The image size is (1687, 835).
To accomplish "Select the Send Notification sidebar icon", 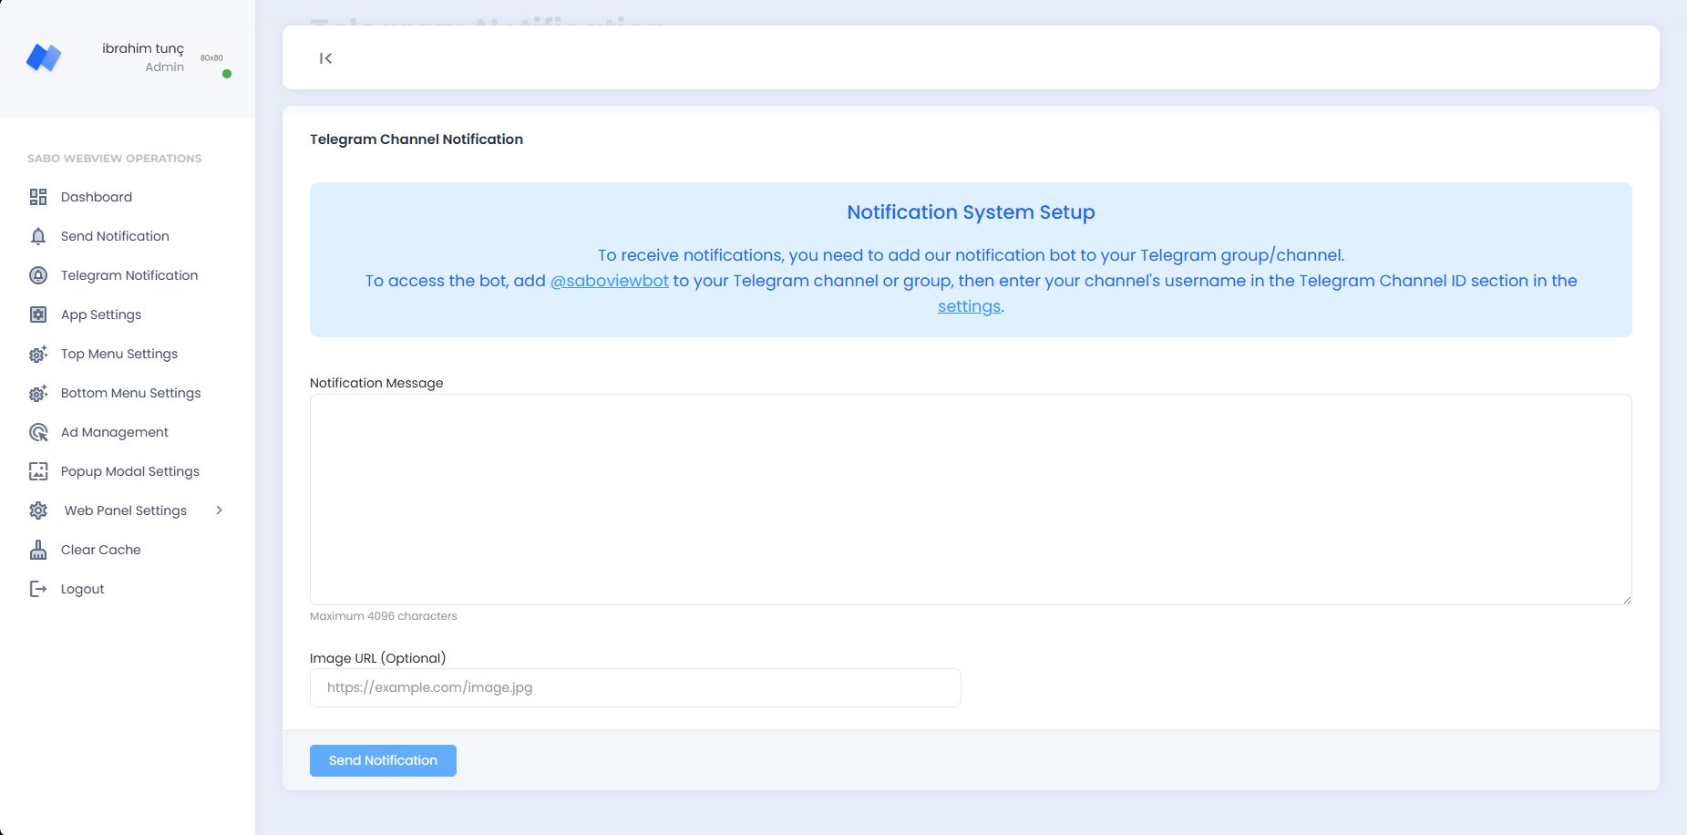I will tap(37, 236).
